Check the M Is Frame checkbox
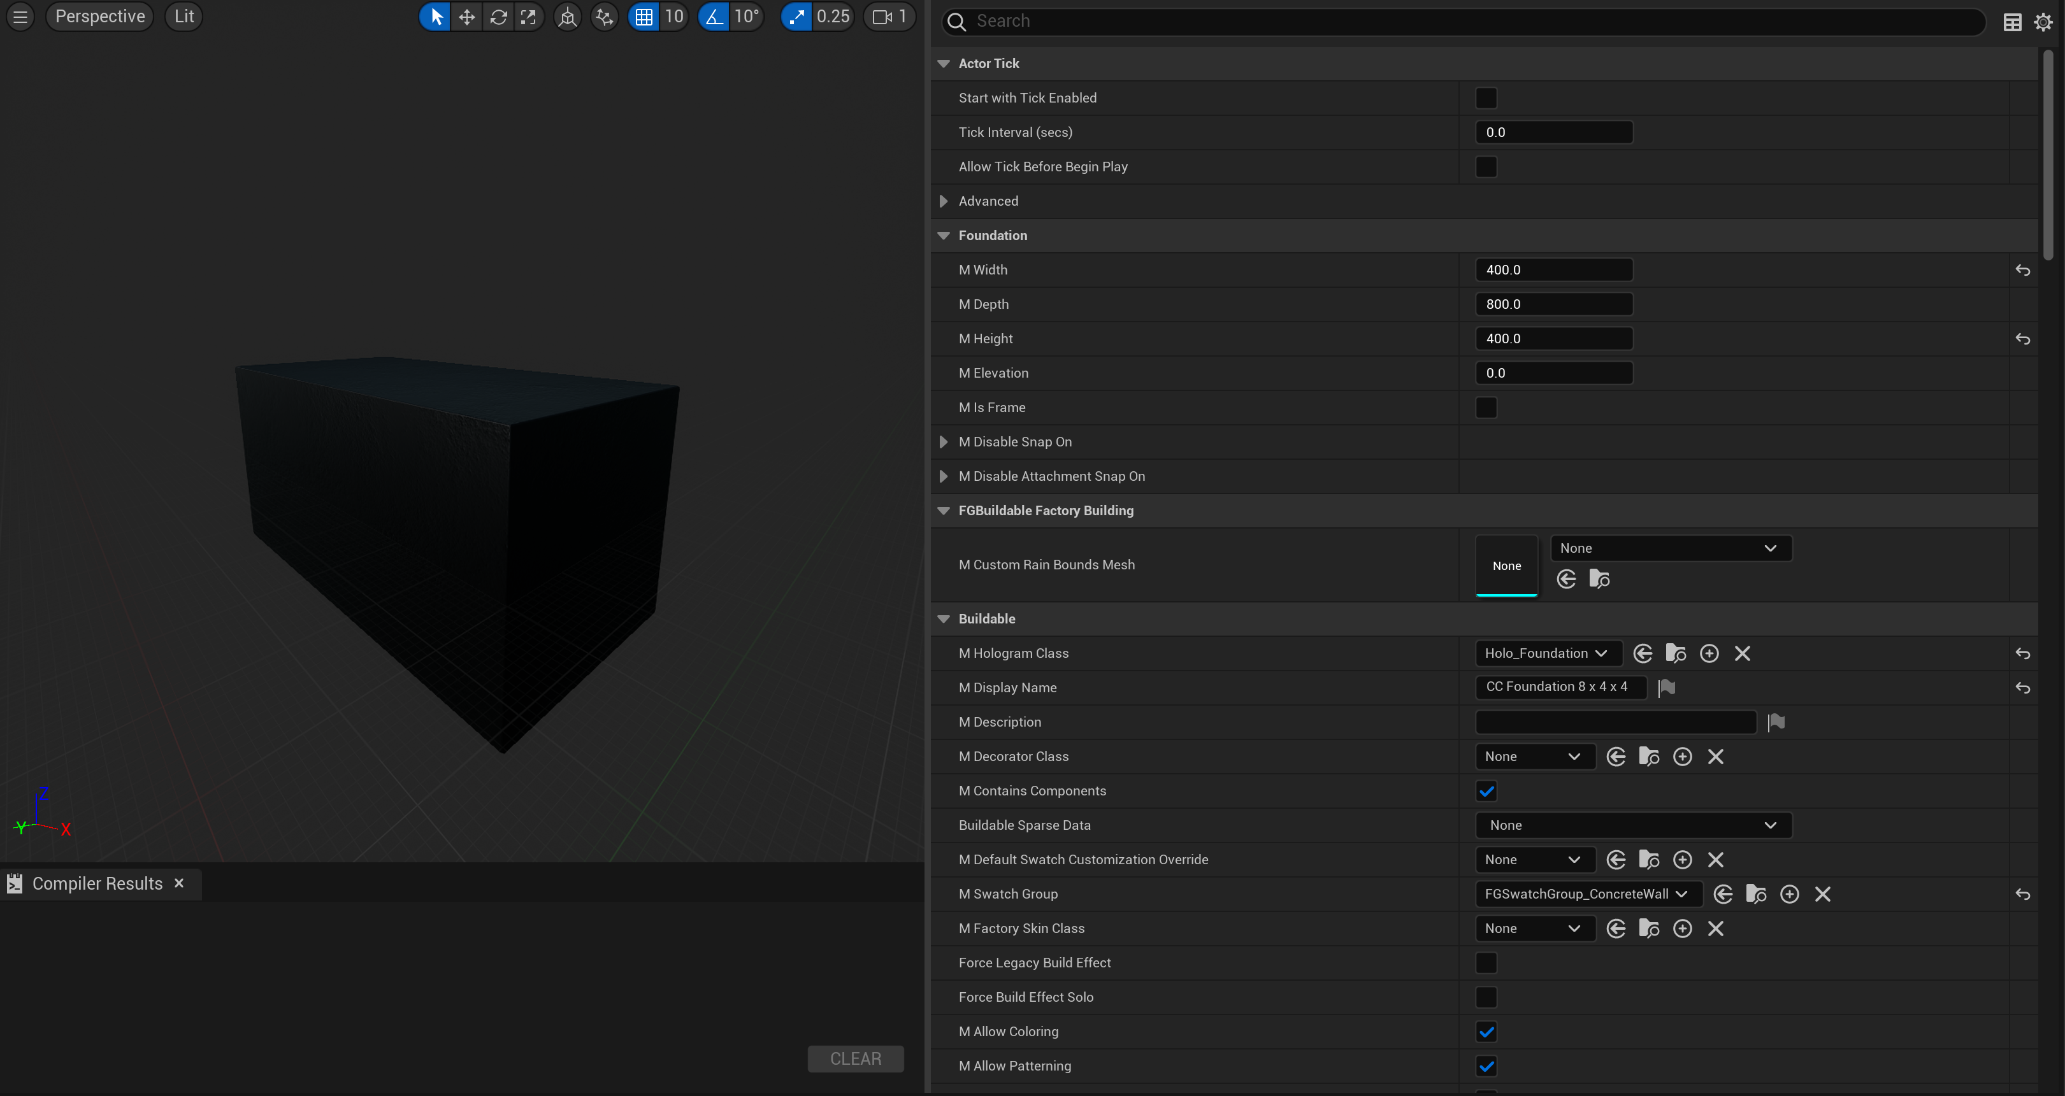This screenshot has height=1096, width=2065. (x=1485, y=408)
